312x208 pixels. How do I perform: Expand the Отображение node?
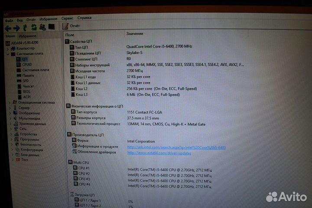click(10, 113)
